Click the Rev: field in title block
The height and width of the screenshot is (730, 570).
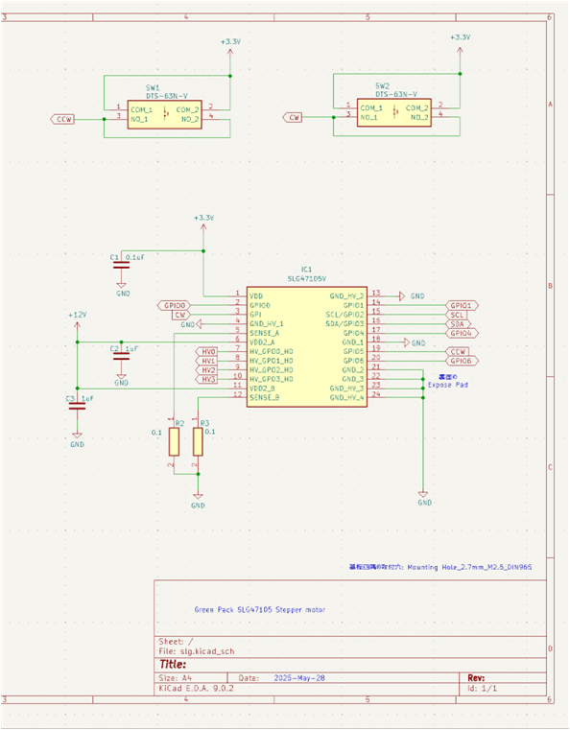tap(476, 678)
